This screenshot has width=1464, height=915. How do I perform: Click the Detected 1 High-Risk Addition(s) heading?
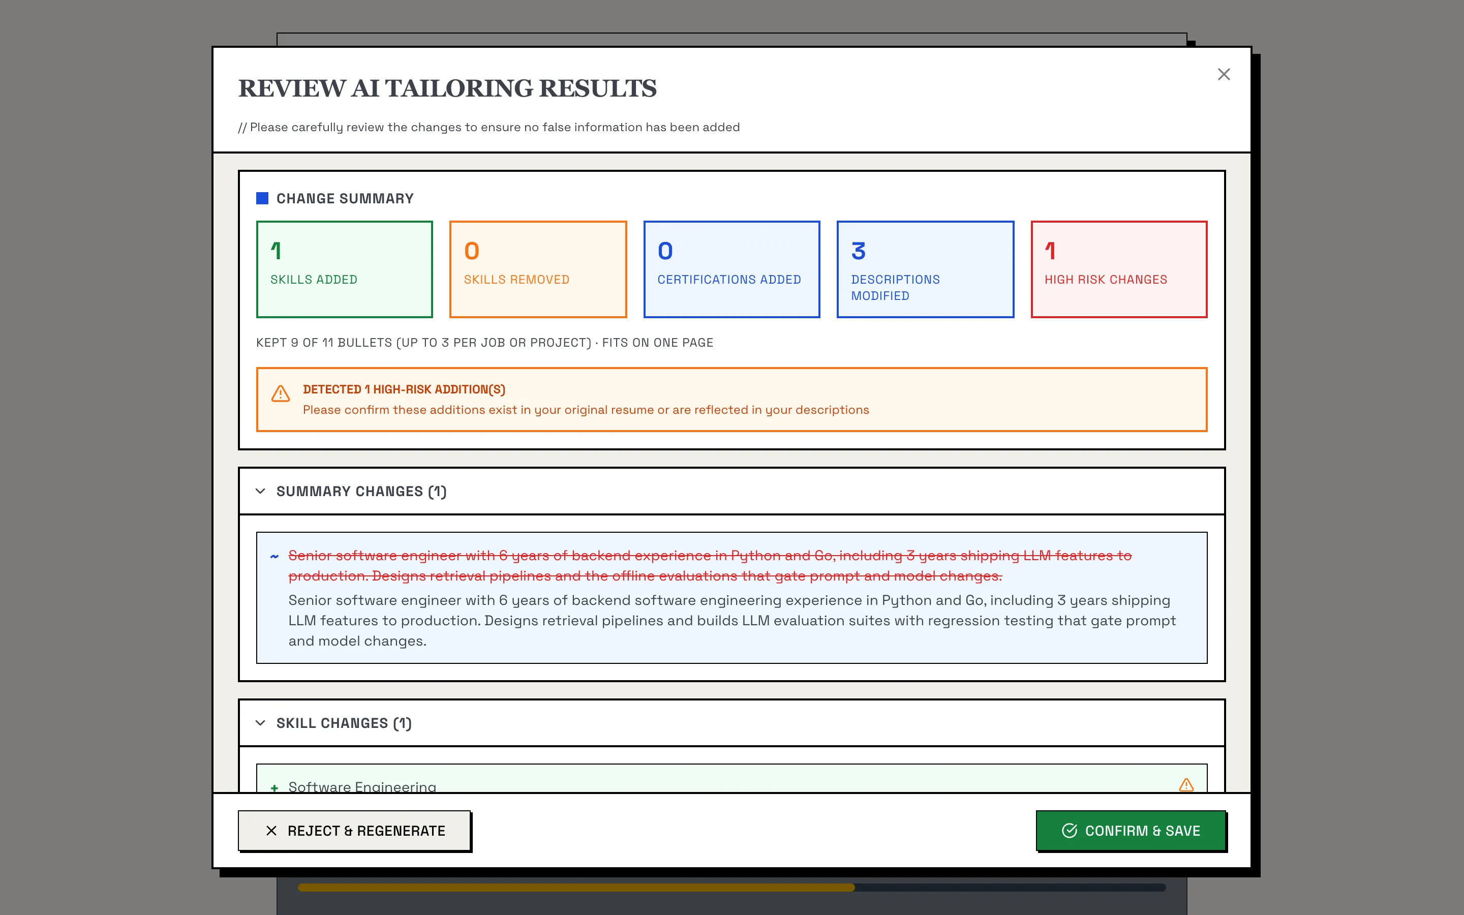click(404, 390)
